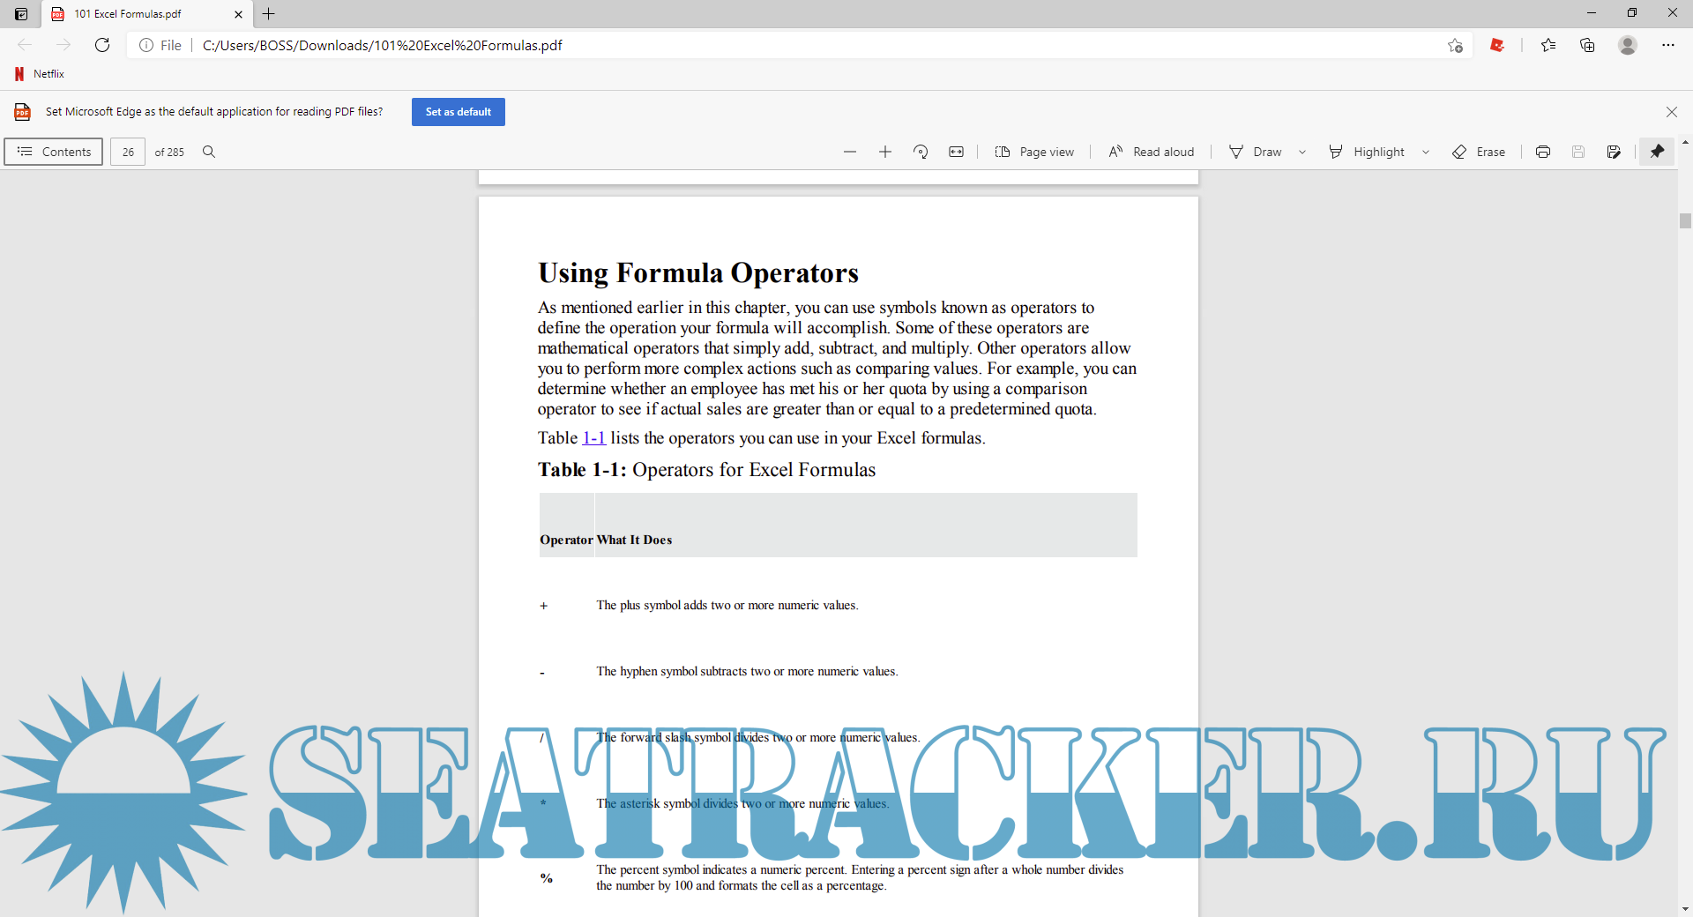This screenshot has height=917, width=1693.
Task: Open the Find search magnifier
Action: pyautogui.click(x=209, y=152)
